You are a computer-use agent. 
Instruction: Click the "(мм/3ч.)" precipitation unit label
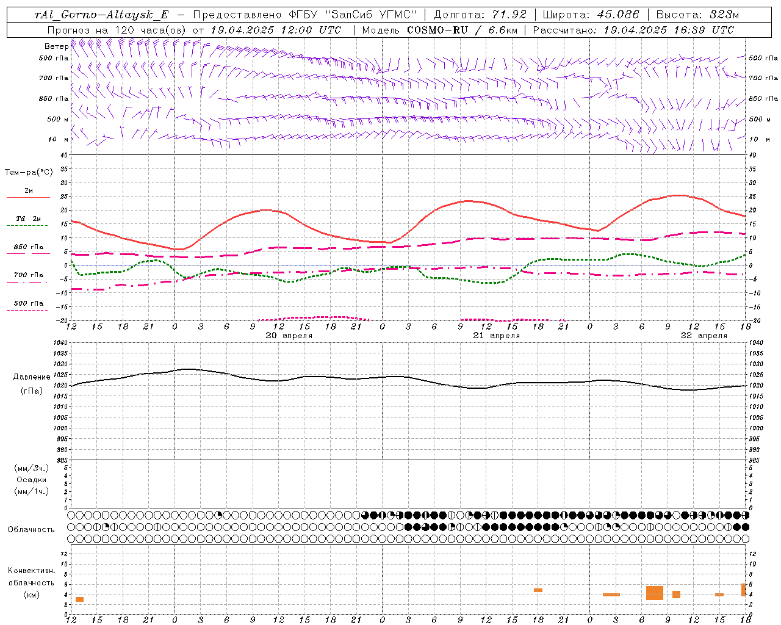pyautogui.click(x=32, y=468)
